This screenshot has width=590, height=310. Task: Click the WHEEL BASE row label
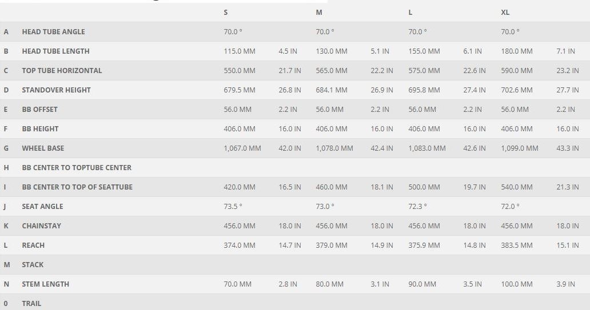(x=43, y=148)
